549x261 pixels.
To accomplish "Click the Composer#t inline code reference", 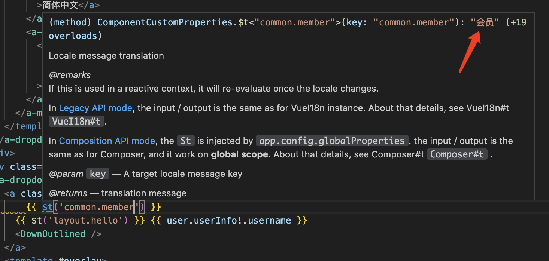I will click(x=457, y=154).
